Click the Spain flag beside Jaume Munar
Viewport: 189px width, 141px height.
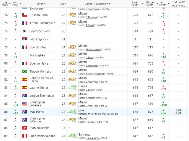pos(25,88)
